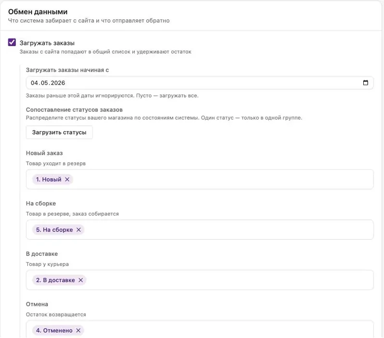Click the Загружать заказы label text
Viewport: 384px width, 338px height.
[47, 43]
